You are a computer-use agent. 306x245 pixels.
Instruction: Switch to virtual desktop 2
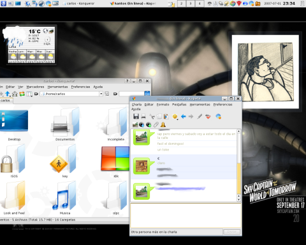(x=181, y=3)
